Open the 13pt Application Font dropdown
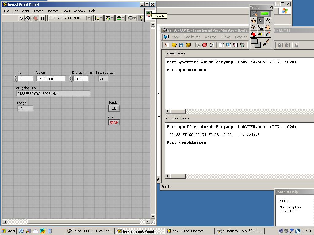 (x=70, y=18)
